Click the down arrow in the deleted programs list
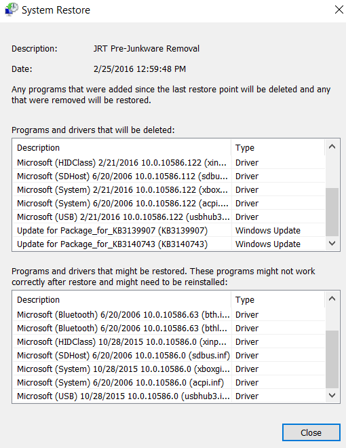The height and width of the screenshot is (448, 346). 332,244
